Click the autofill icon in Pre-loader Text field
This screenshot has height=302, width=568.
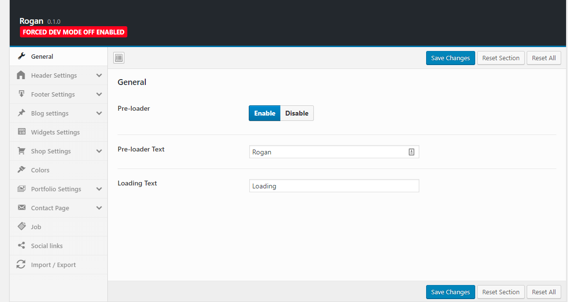coord(411,152)
